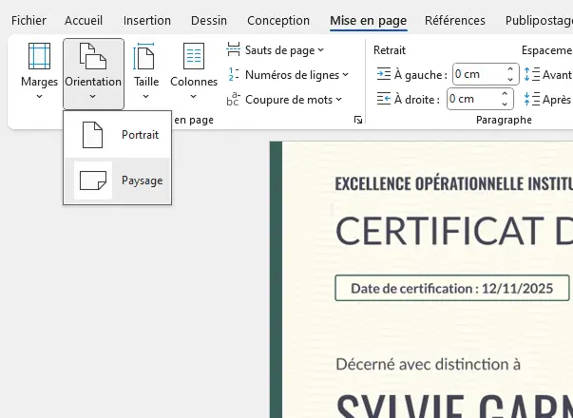Choose Paysage orientation from the menu
Viewport: 573px width, 418px height.
117,180
